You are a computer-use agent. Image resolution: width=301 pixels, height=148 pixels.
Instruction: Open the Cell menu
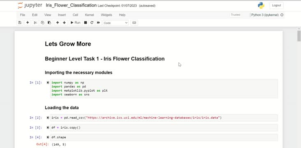click(x=75, y=15)
